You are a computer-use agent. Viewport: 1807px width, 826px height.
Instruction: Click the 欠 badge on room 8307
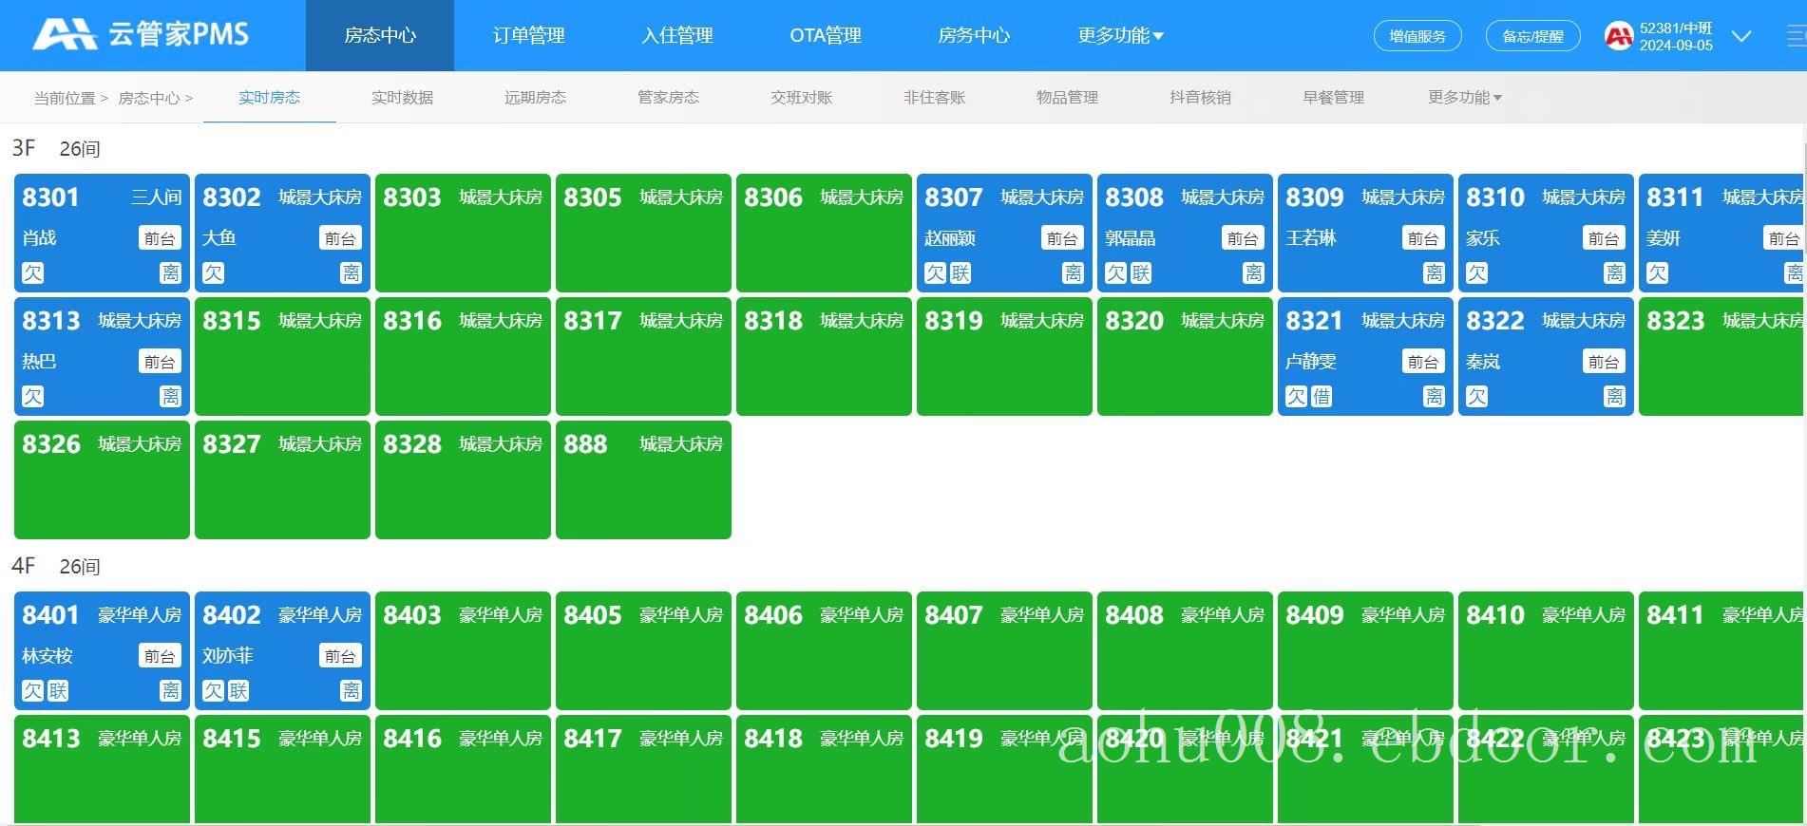[x=936, y=273]
